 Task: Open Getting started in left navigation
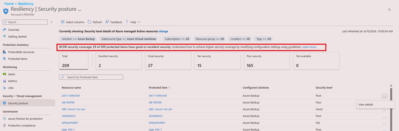coord(17,37)
